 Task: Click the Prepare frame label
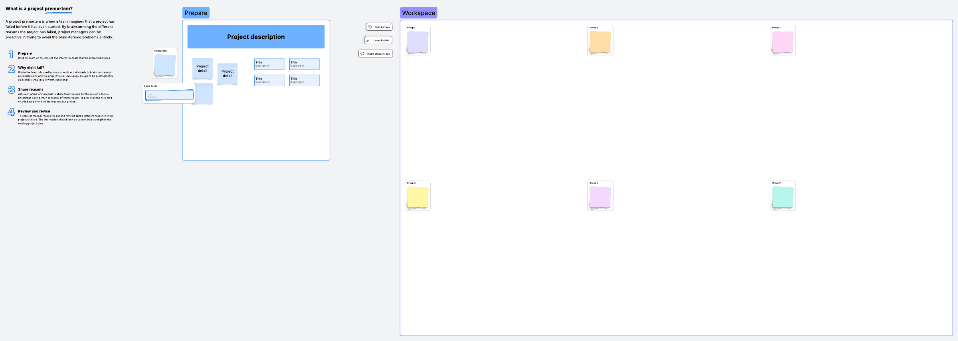coord(196,13)
